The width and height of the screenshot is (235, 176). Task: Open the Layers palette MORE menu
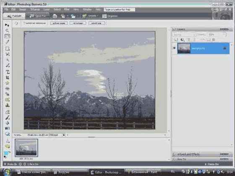[224, 29]
